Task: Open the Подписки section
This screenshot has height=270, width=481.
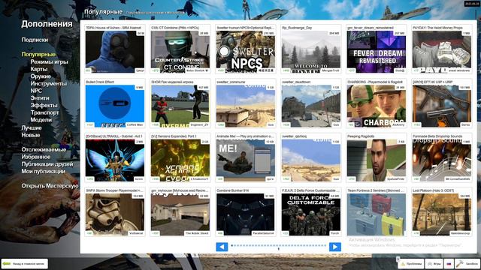Action: (x=35, y=40)
